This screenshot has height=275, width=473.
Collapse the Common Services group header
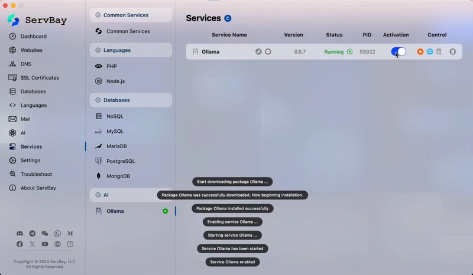pyautogui.click(x=131, y=15)
